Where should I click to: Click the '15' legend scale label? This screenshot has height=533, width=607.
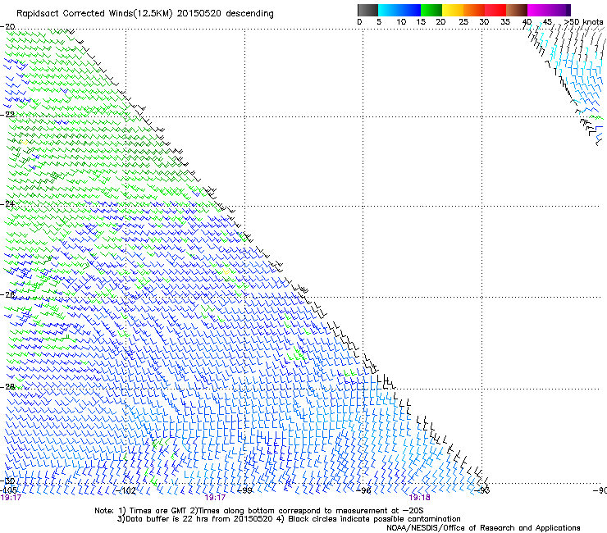tap(421, 21)
